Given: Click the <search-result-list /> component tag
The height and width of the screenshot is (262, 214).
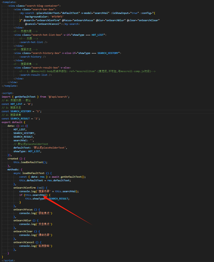Looking at the screenshot, I should point(35,75).
